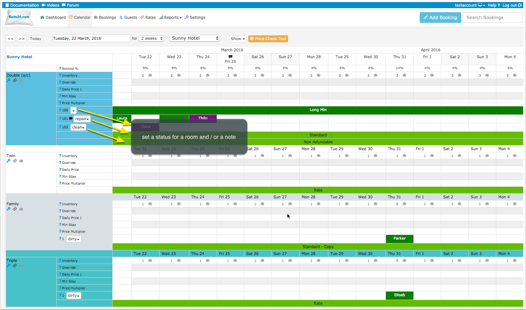Open the note bubble above Fri 25
This screenshot has width=526, height=310.
coord(230,57)
